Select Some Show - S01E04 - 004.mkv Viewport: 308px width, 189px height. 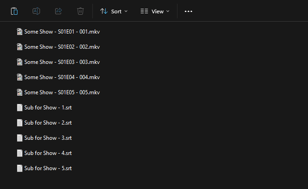pyautogui.click(x=62, y=77)
